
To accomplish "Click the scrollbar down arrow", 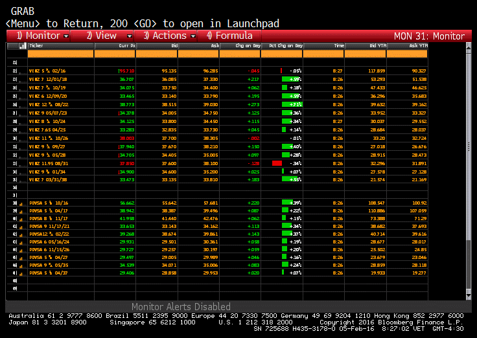I will [469, 295].
